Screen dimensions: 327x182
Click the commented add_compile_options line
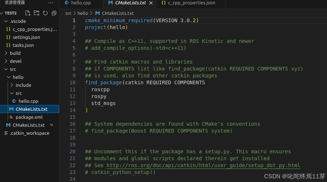click(x=135, y=48)
